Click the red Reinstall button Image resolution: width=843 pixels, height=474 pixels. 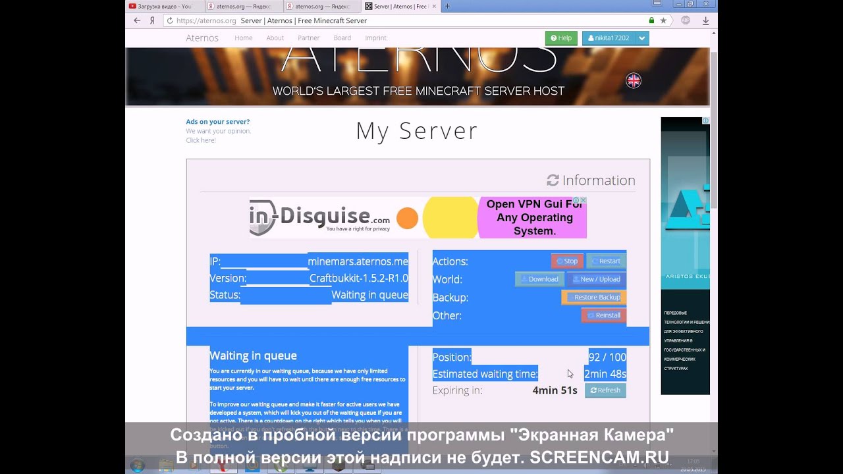[603, 315]
